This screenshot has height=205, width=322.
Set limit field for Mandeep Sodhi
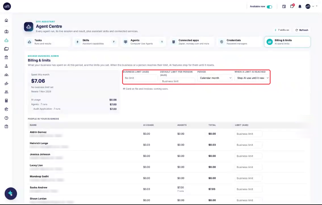(x=248, y=178)
